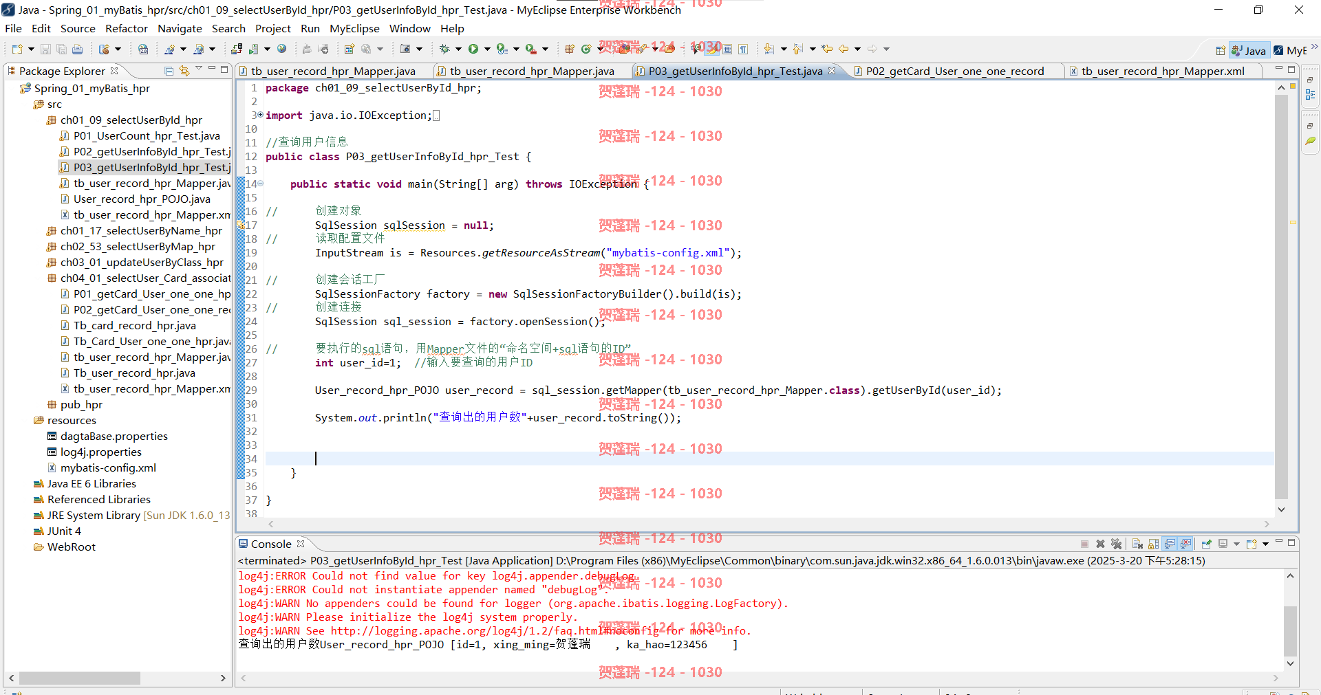The height and width of the screenshot is (695, 1321).
Task: Click the External Tools run icon
Action: tap(530, 49)
